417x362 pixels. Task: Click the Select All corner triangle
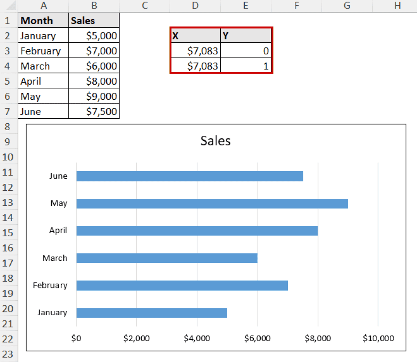(x=8, y=6)
